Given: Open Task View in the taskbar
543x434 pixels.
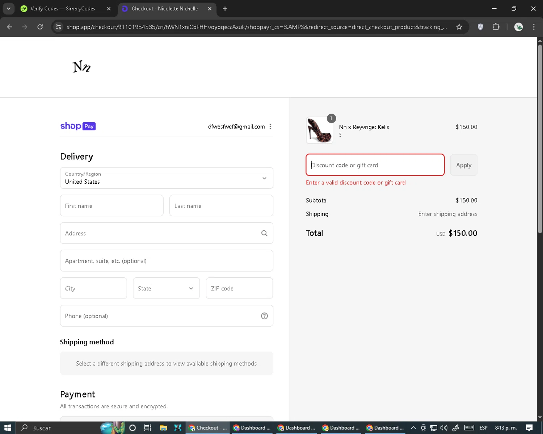Looking at the screenshot, I should pos(148,428).
